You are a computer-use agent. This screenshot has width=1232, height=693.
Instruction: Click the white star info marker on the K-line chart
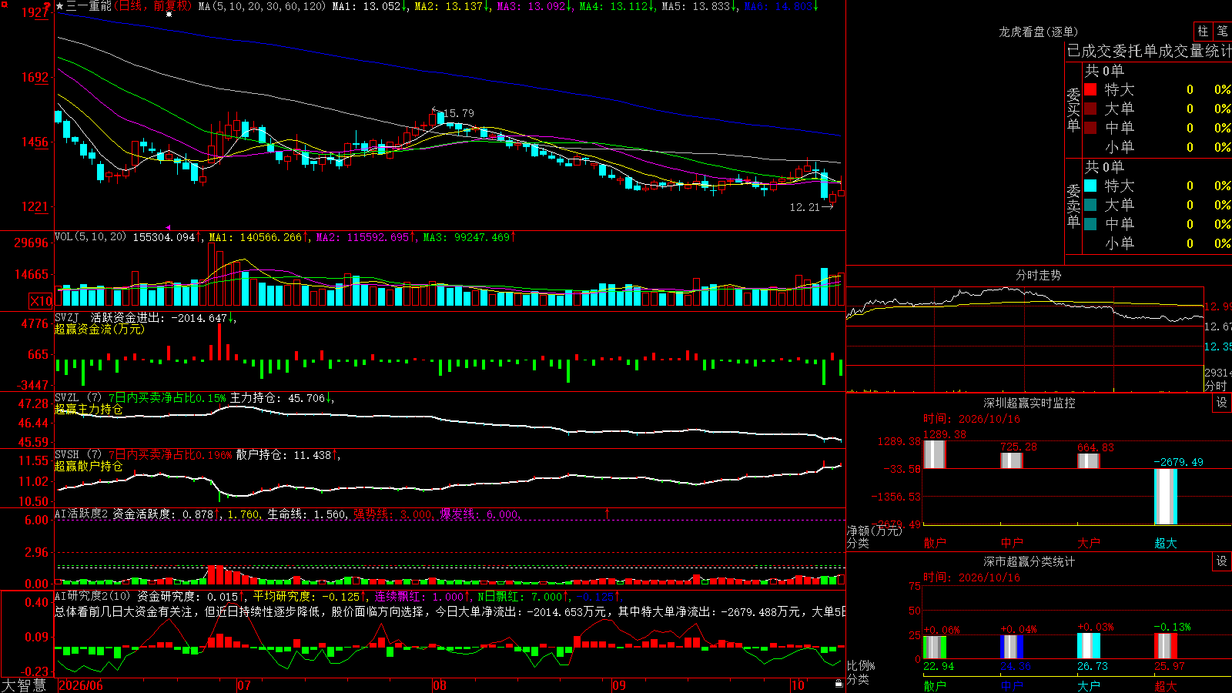click(x=169, y=15)
